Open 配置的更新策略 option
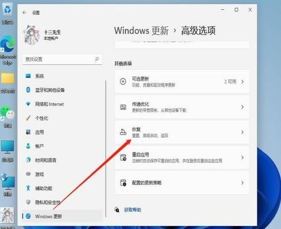The width and height of the screenshot is (281, 229). [x=182, y=183]
